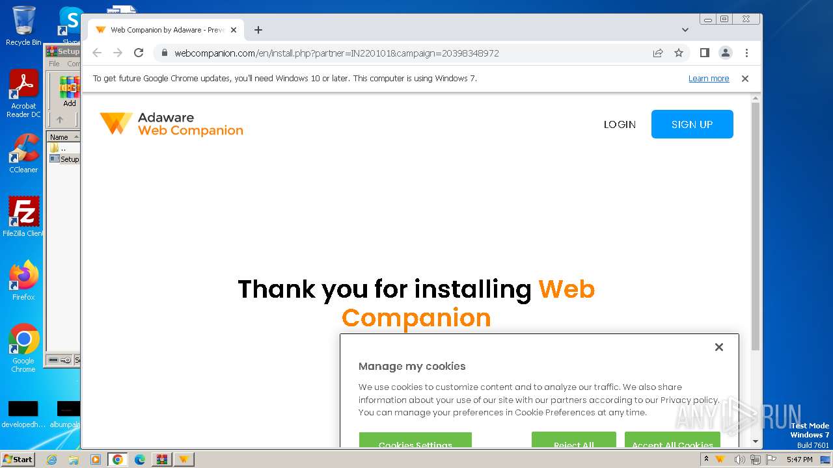Select Setup file in WinRAR list
The image size is (833, 468).
(x=64, y=159)
